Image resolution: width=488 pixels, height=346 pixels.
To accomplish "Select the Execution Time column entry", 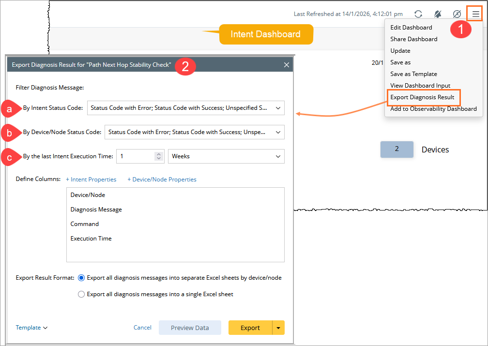I will (x=91, y=239).
